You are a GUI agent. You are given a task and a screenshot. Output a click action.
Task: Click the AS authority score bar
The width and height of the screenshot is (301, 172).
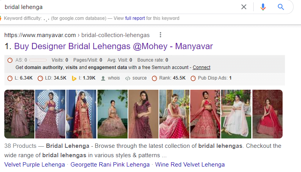[38, 60]
